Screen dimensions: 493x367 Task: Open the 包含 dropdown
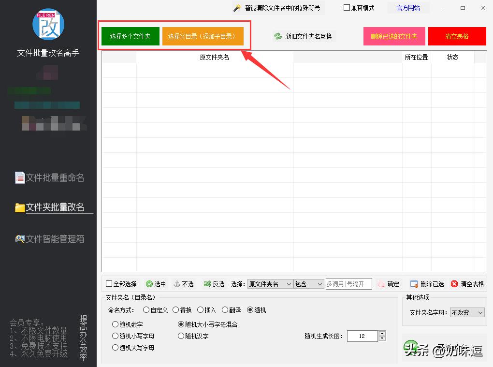pos(308,284)
